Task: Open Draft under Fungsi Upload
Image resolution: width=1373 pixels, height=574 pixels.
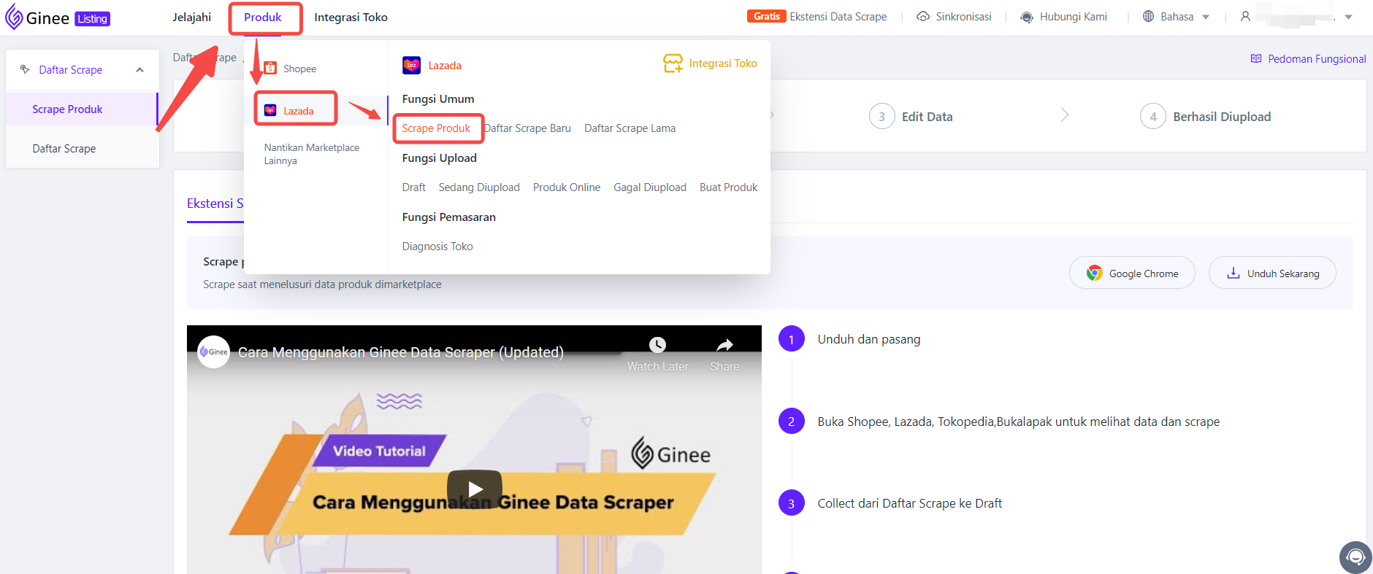Action: pyautogui.click(x=413, y=187)
